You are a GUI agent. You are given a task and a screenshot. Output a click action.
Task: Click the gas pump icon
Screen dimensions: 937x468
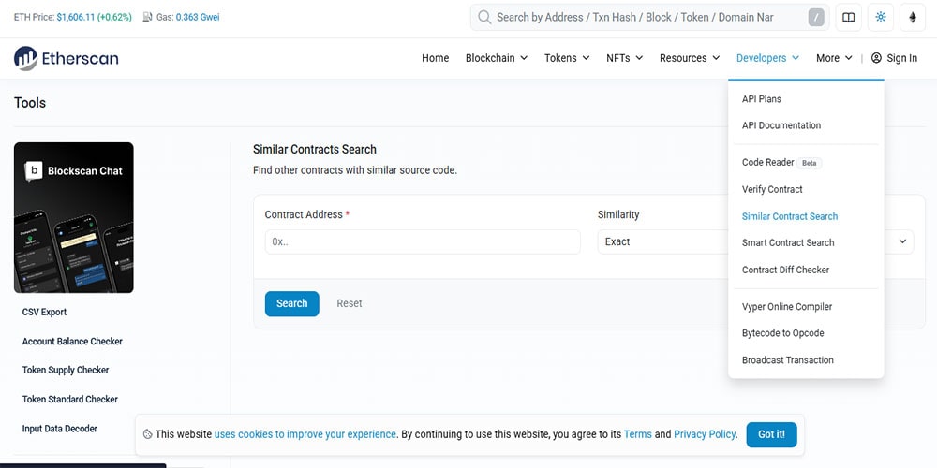(148, 17)
